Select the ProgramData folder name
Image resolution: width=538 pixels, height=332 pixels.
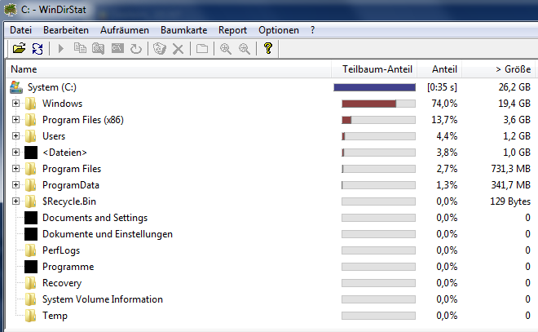(x=71, y=185)
